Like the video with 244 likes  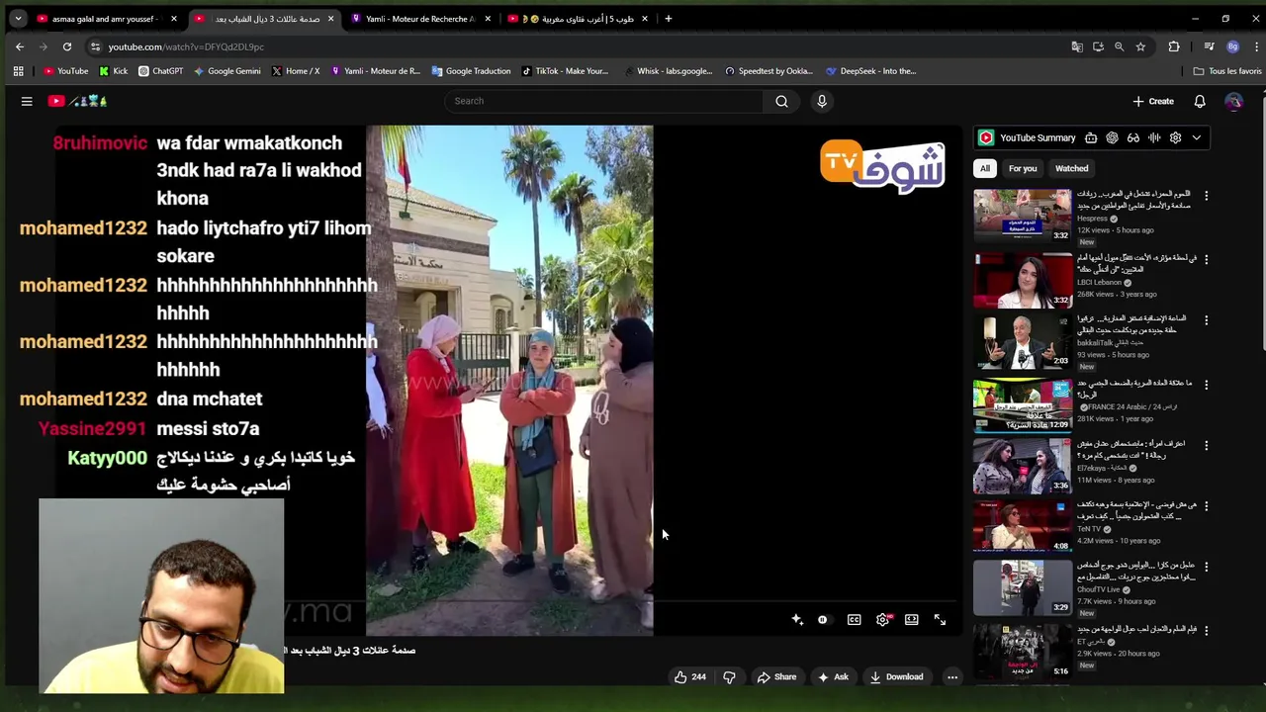coord(689,677)
